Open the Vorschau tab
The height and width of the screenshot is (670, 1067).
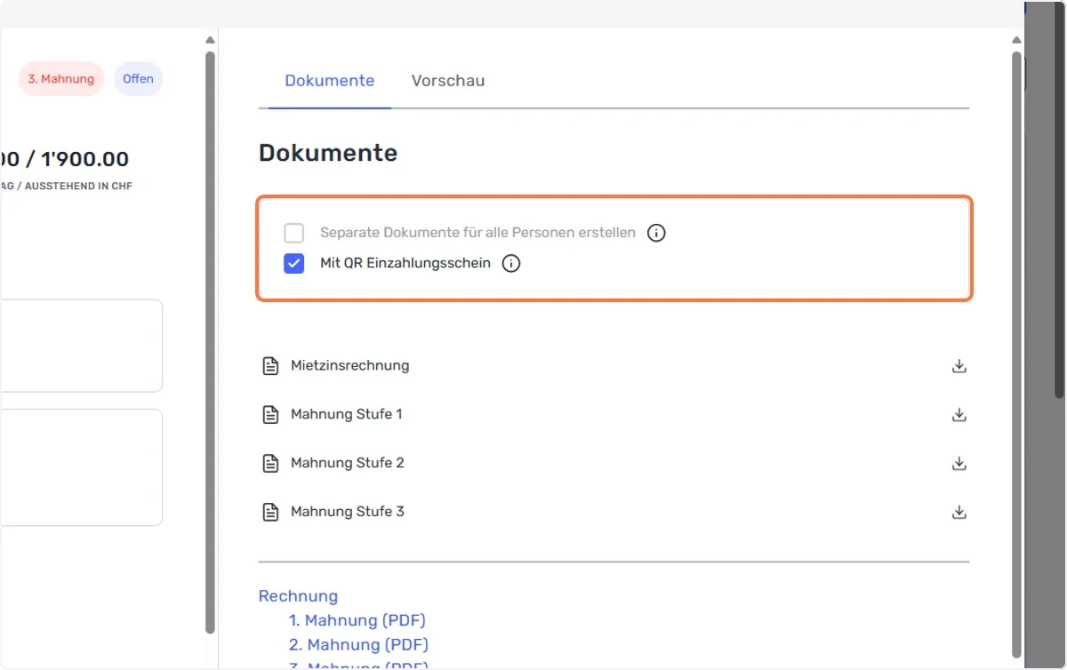pos(448,81)
